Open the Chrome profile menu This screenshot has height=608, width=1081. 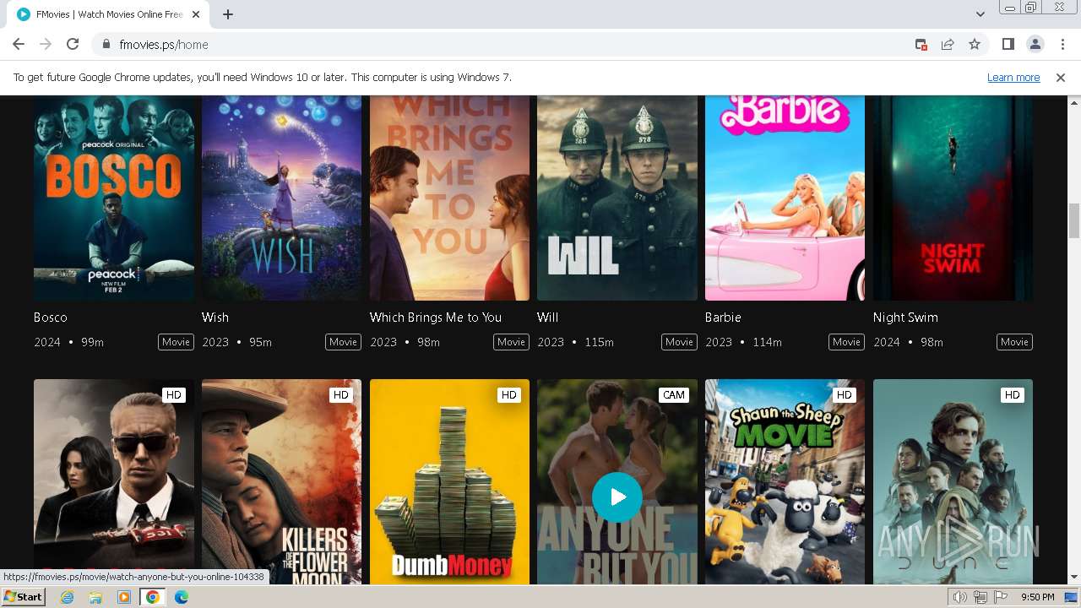[x=1035, y=45]
